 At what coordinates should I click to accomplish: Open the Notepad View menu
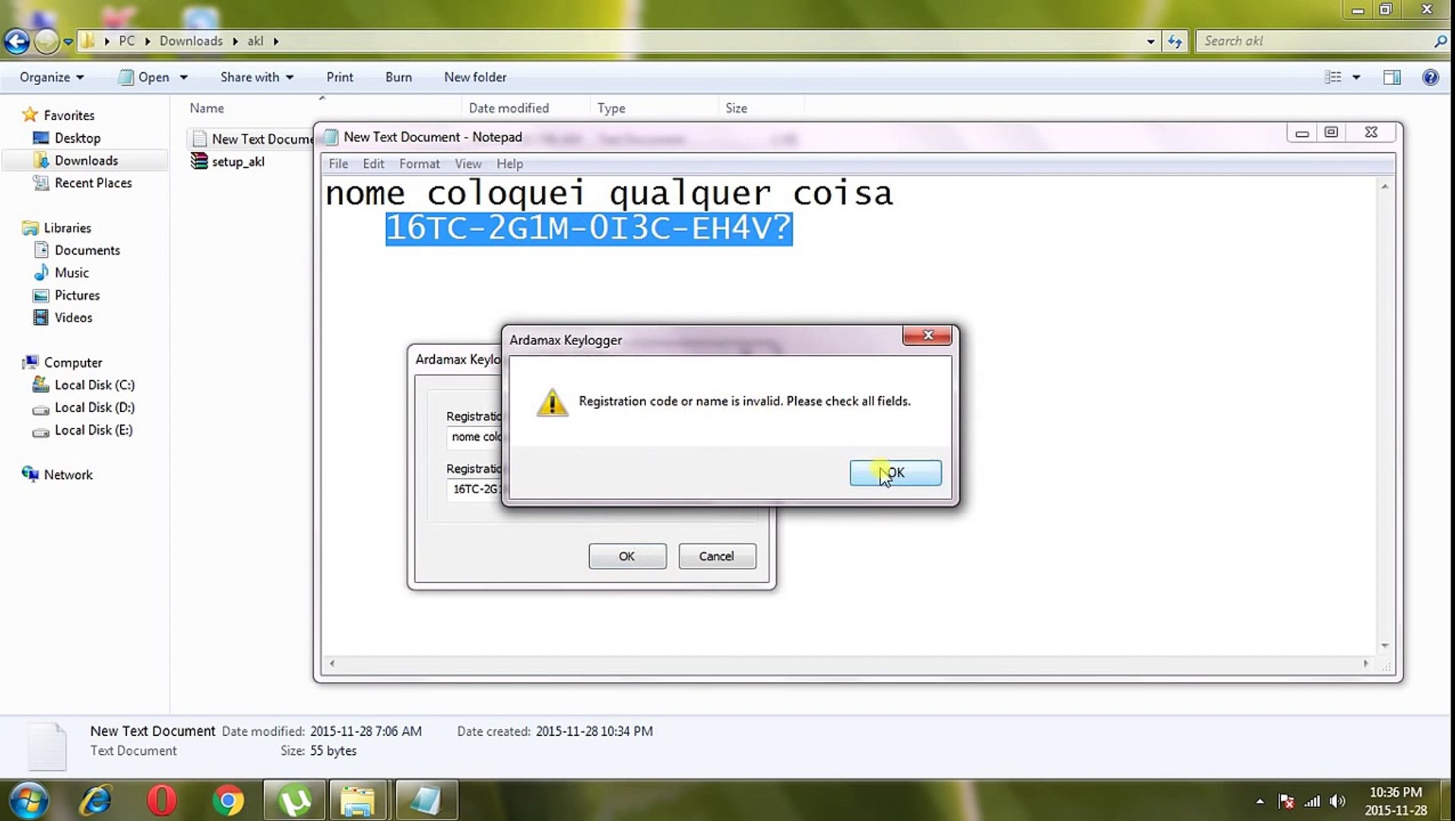pyautogui.click(x=468, y=163)
